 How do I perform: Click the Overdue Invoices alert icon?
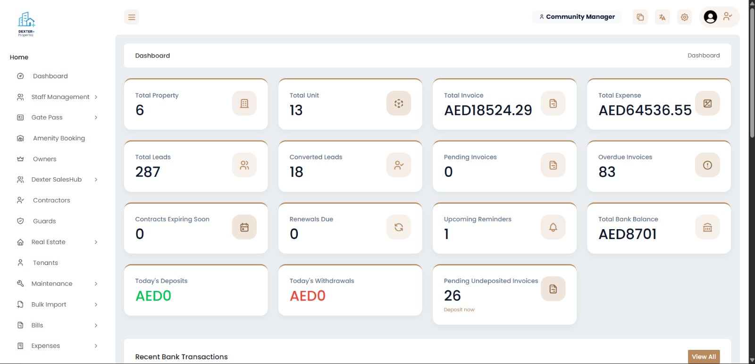point(707,165)
